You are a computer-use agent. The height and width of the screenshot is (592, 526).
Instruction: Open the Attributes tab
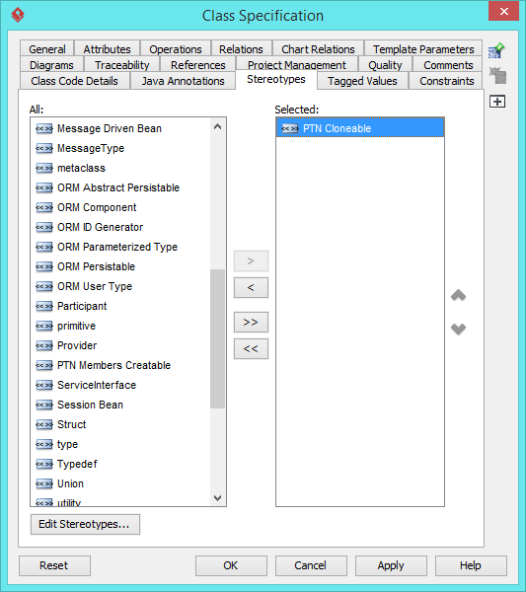click(107, 49)
